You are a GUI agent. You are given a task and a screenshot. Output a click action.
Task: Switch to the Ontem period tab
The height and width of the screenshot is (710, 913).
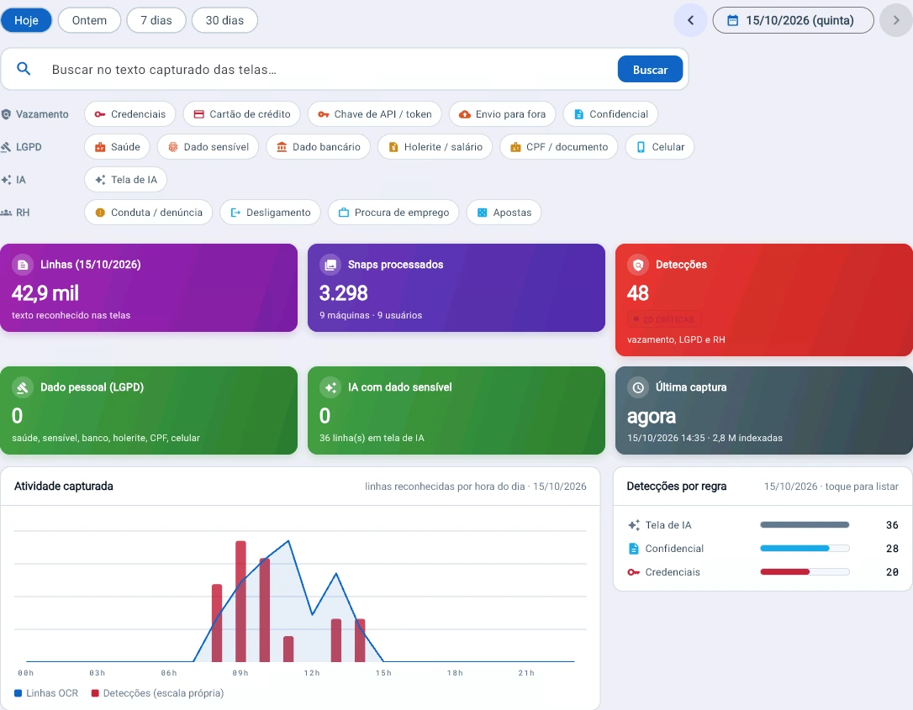point(89,20)
